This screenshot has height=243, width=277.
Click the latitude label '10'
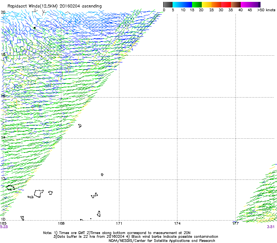[x=3, y=219]
